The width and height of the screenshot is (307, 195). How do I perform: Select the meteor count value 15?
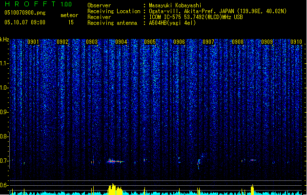tap(71, 22)
